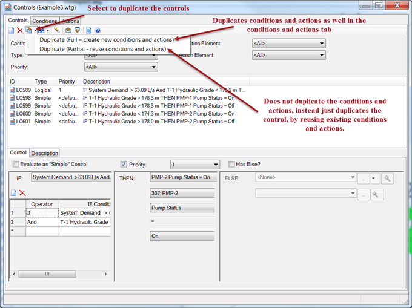Click the IF condition field System Demand

(x=71, y=177)
